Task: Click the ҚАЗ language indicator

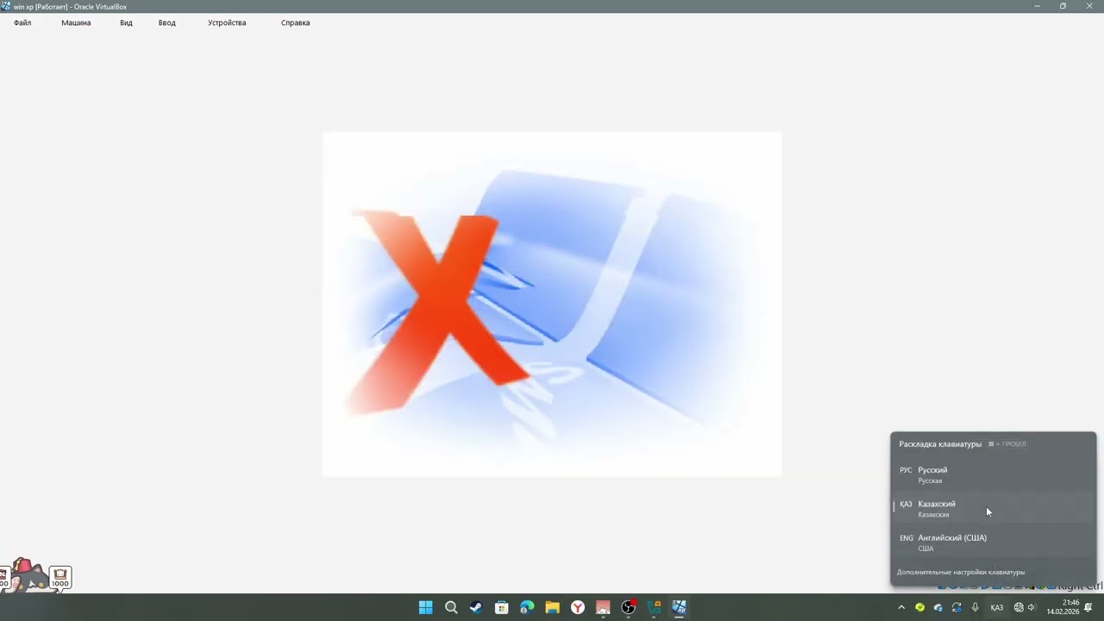Action: coord(997,607)
